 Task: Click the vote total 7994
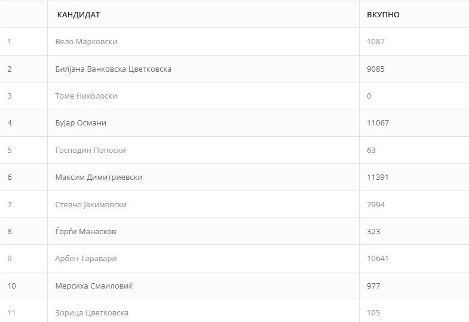376,204
